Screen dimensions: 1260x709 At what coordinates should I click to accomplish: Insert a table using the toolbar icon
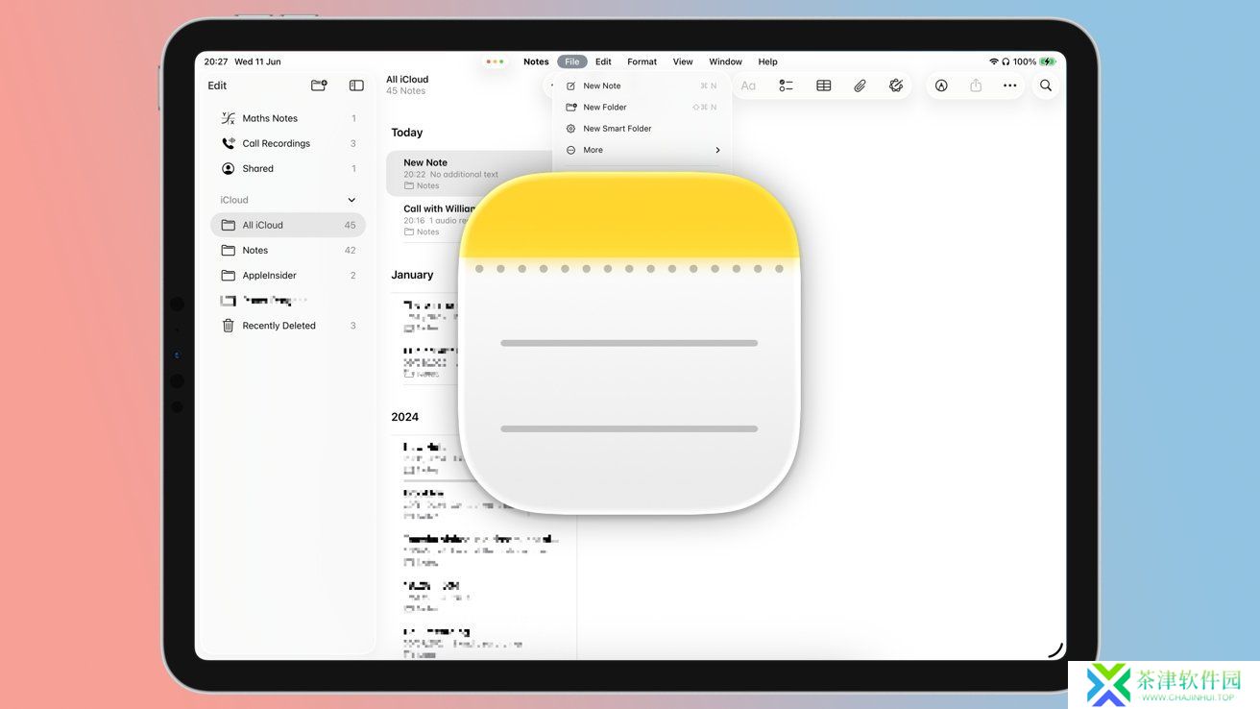[x=823, y=86]
